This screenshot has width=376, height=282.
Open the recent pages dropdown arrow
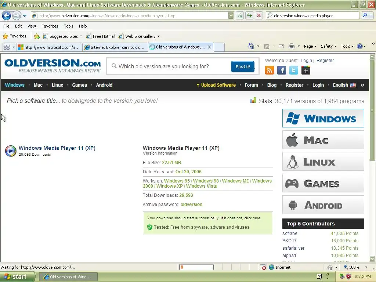click(25, 16)
